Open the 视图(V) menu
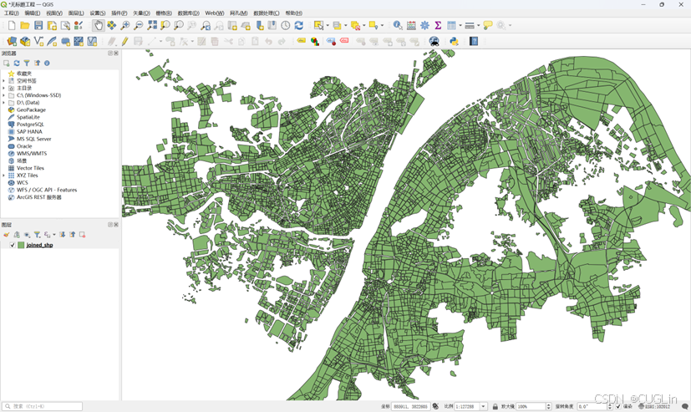Viewport: 691px width, 412px height. click(54, 13)
